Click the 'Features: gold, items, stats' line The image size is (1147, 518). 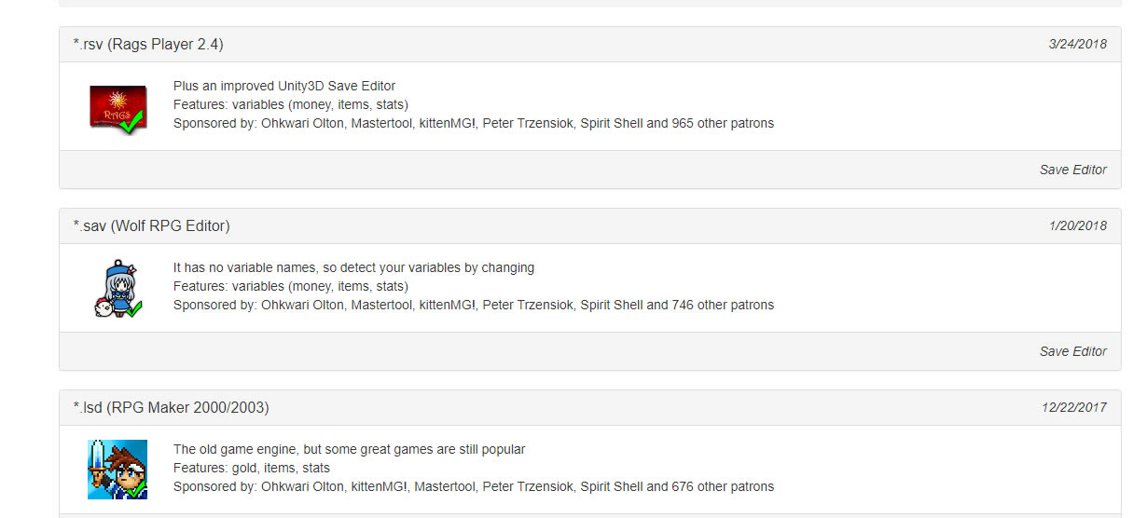coord(252,468)
